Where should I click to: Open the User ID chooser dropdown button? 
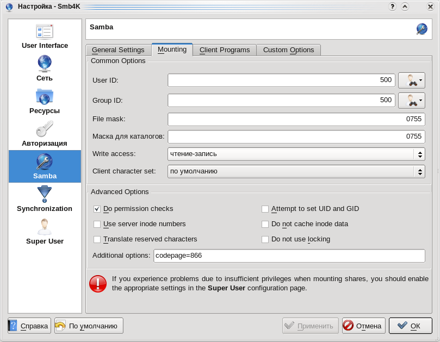[x=412, y=80]
